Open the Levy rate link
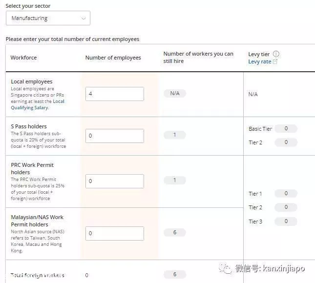Screen dimensions: 315x283 point(260,61)
